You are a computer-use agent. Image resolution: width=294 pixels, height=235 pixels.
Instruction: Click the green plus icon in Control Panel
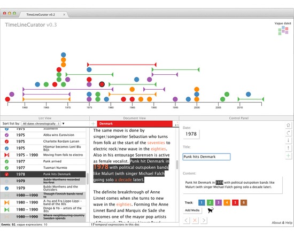point(288,156)
